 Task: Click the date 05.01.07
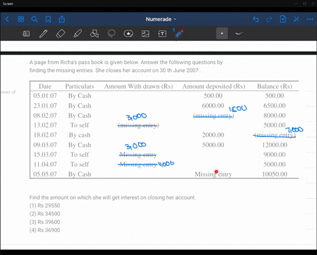click(x=45, y=96)
